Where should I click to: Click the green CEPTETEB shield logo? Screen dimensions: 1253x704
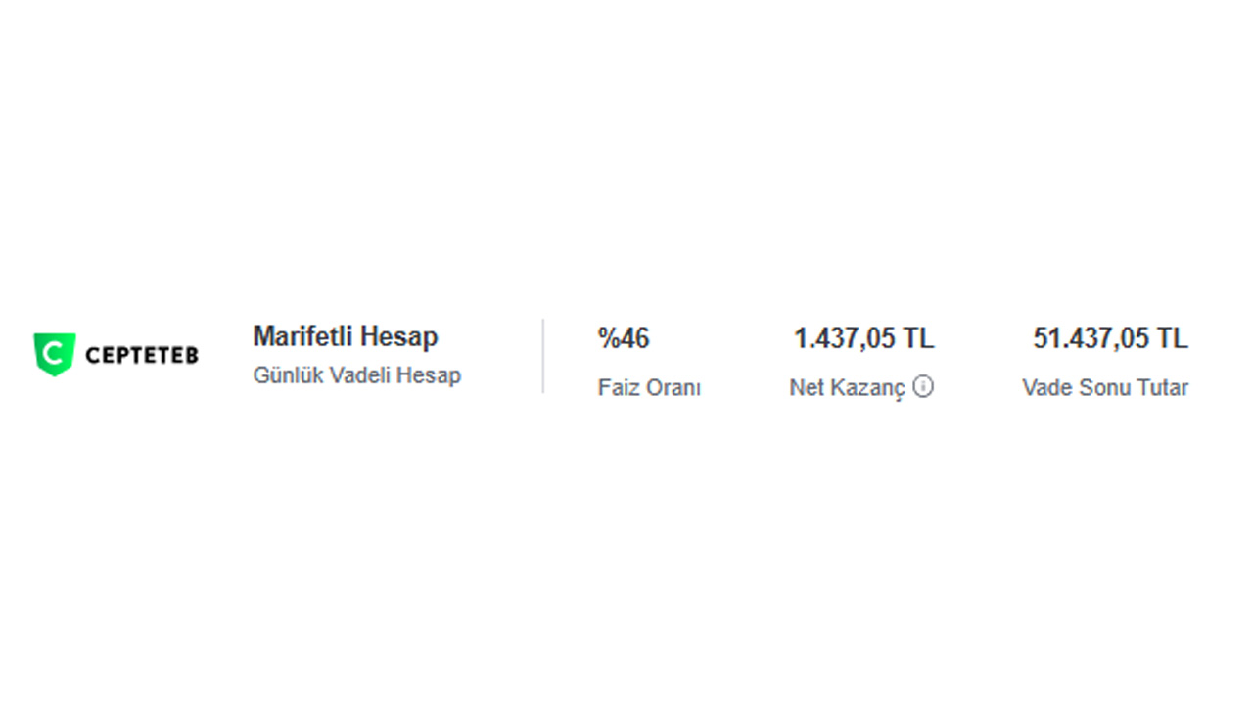tap(54, 354)
